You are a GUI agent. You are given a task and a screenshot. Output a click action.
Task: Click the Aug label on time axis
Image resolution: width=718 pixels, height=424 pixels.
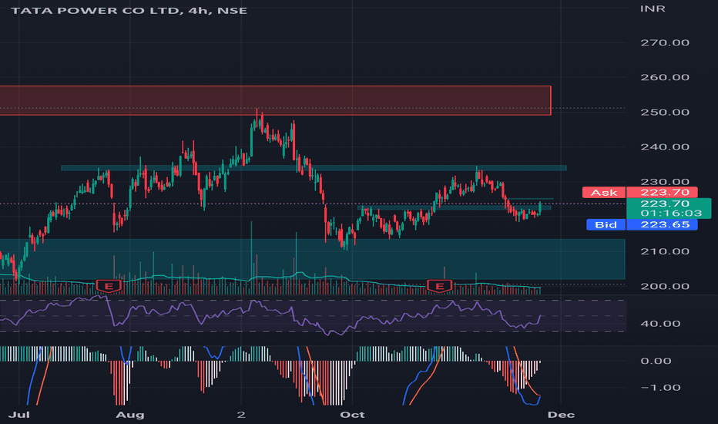tap(130, 415)
